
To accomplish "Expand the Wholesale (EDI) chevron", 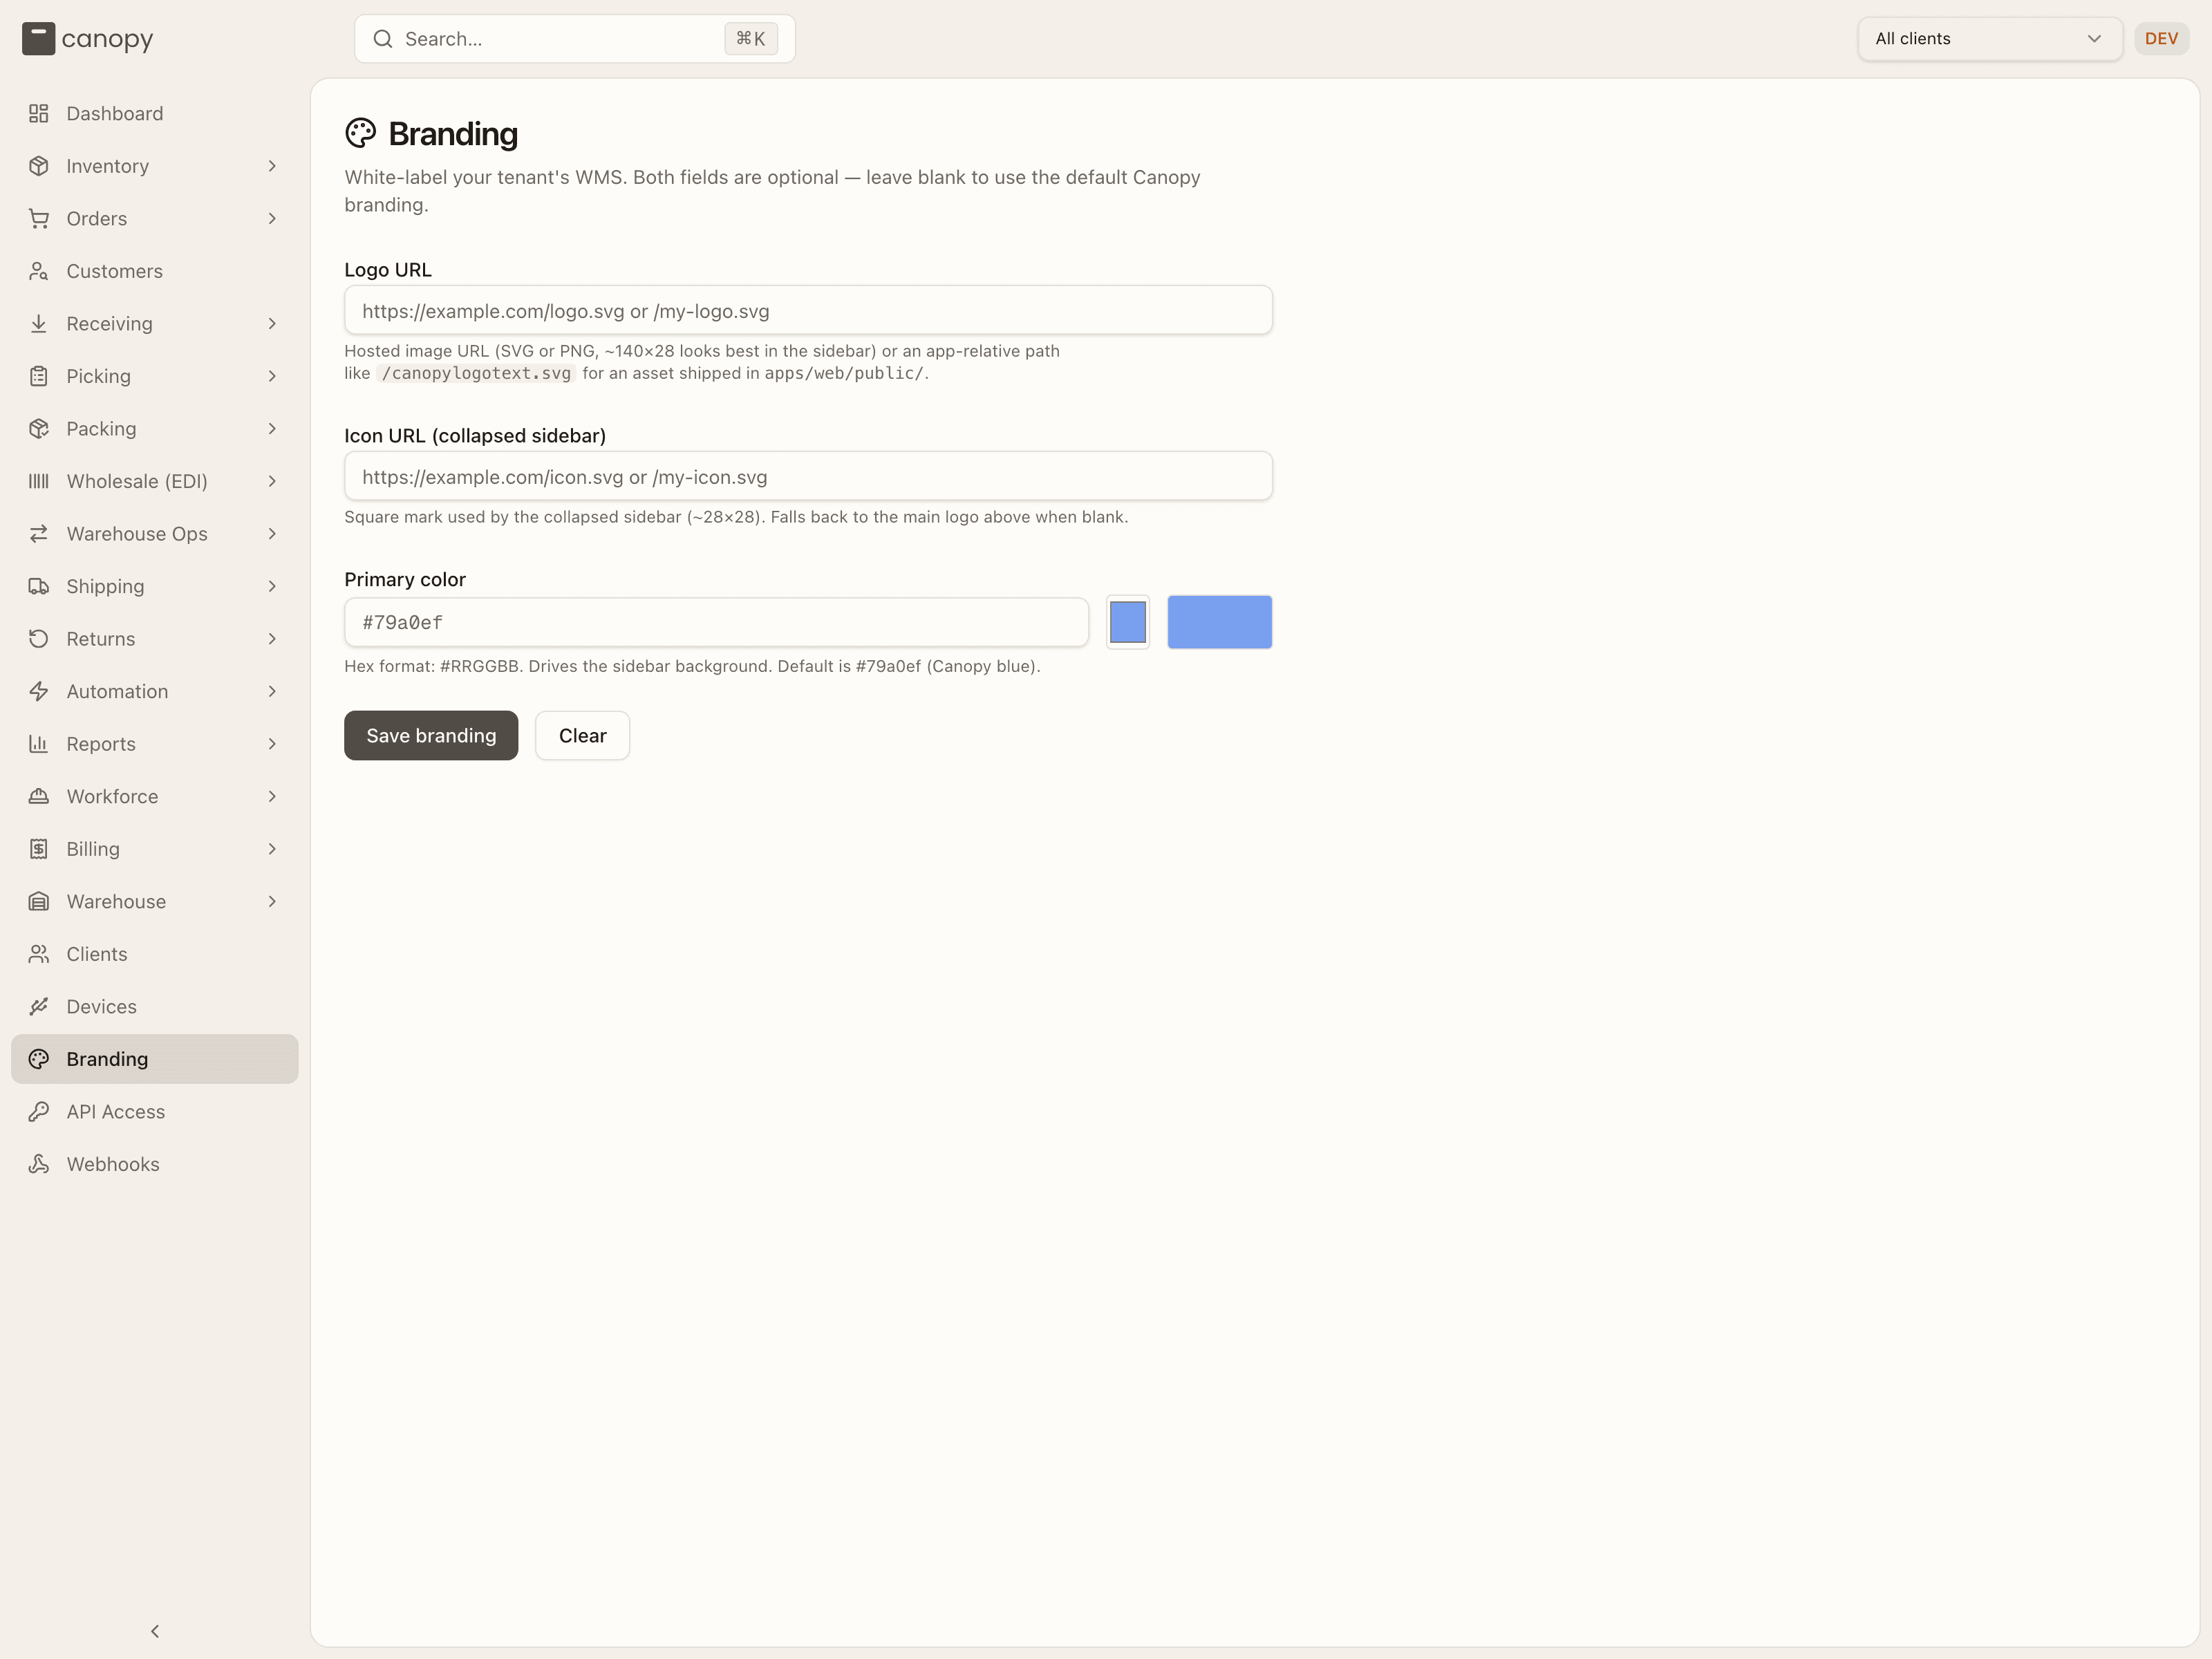I will click(272, 481).
